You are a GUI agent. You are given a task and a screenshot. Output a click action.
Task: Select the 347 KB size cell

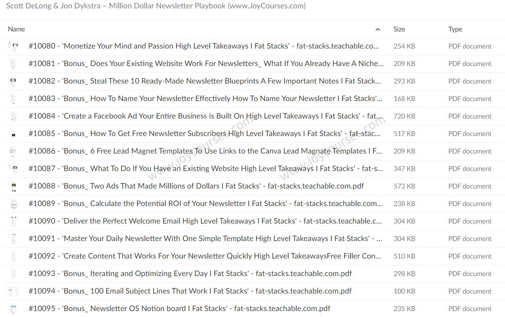[404, 169]
